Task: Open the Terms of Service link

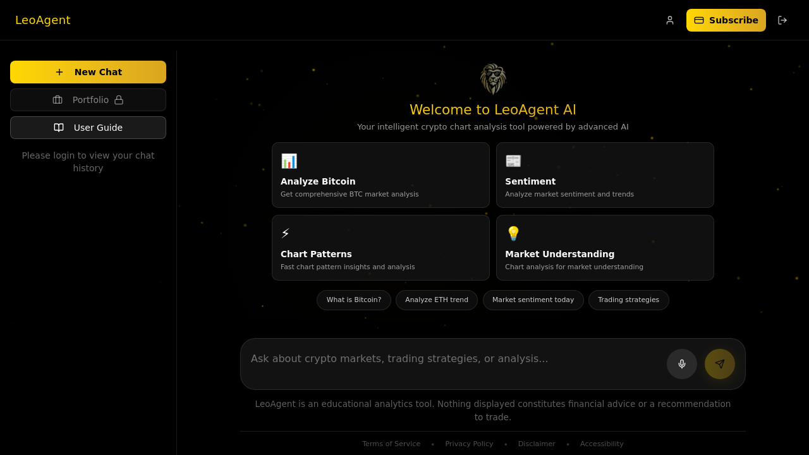Action: point(391,444)
